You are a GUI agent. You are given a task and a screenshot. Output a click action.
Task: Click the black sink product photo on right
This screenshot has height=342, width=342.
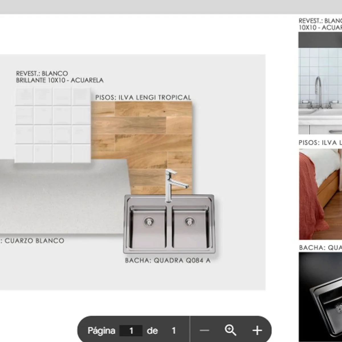point(320,296)
